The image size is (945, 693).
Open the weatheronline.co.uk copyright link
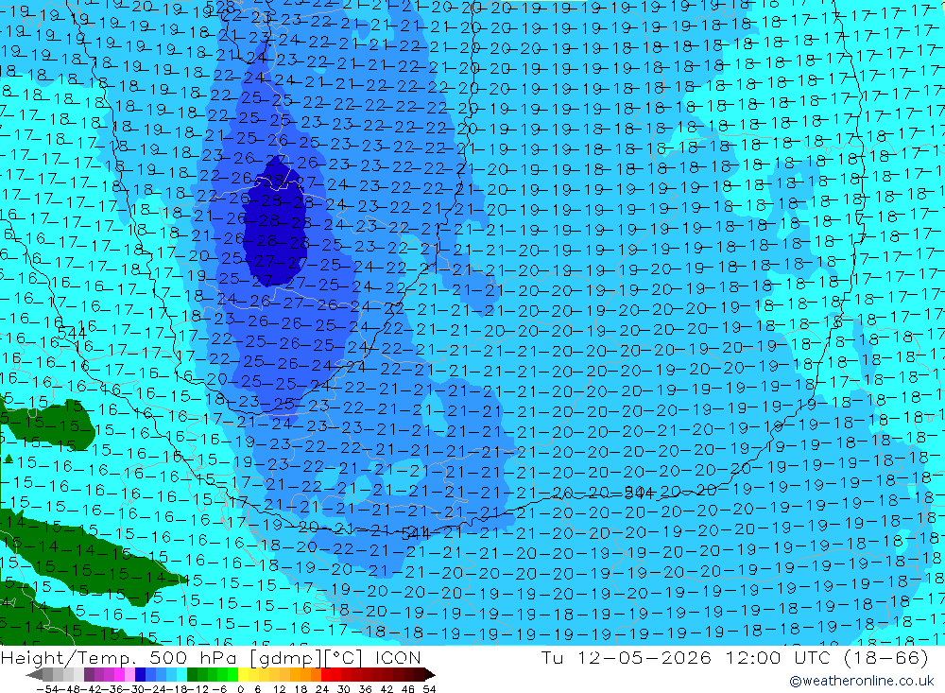click(x=861, y=681)
